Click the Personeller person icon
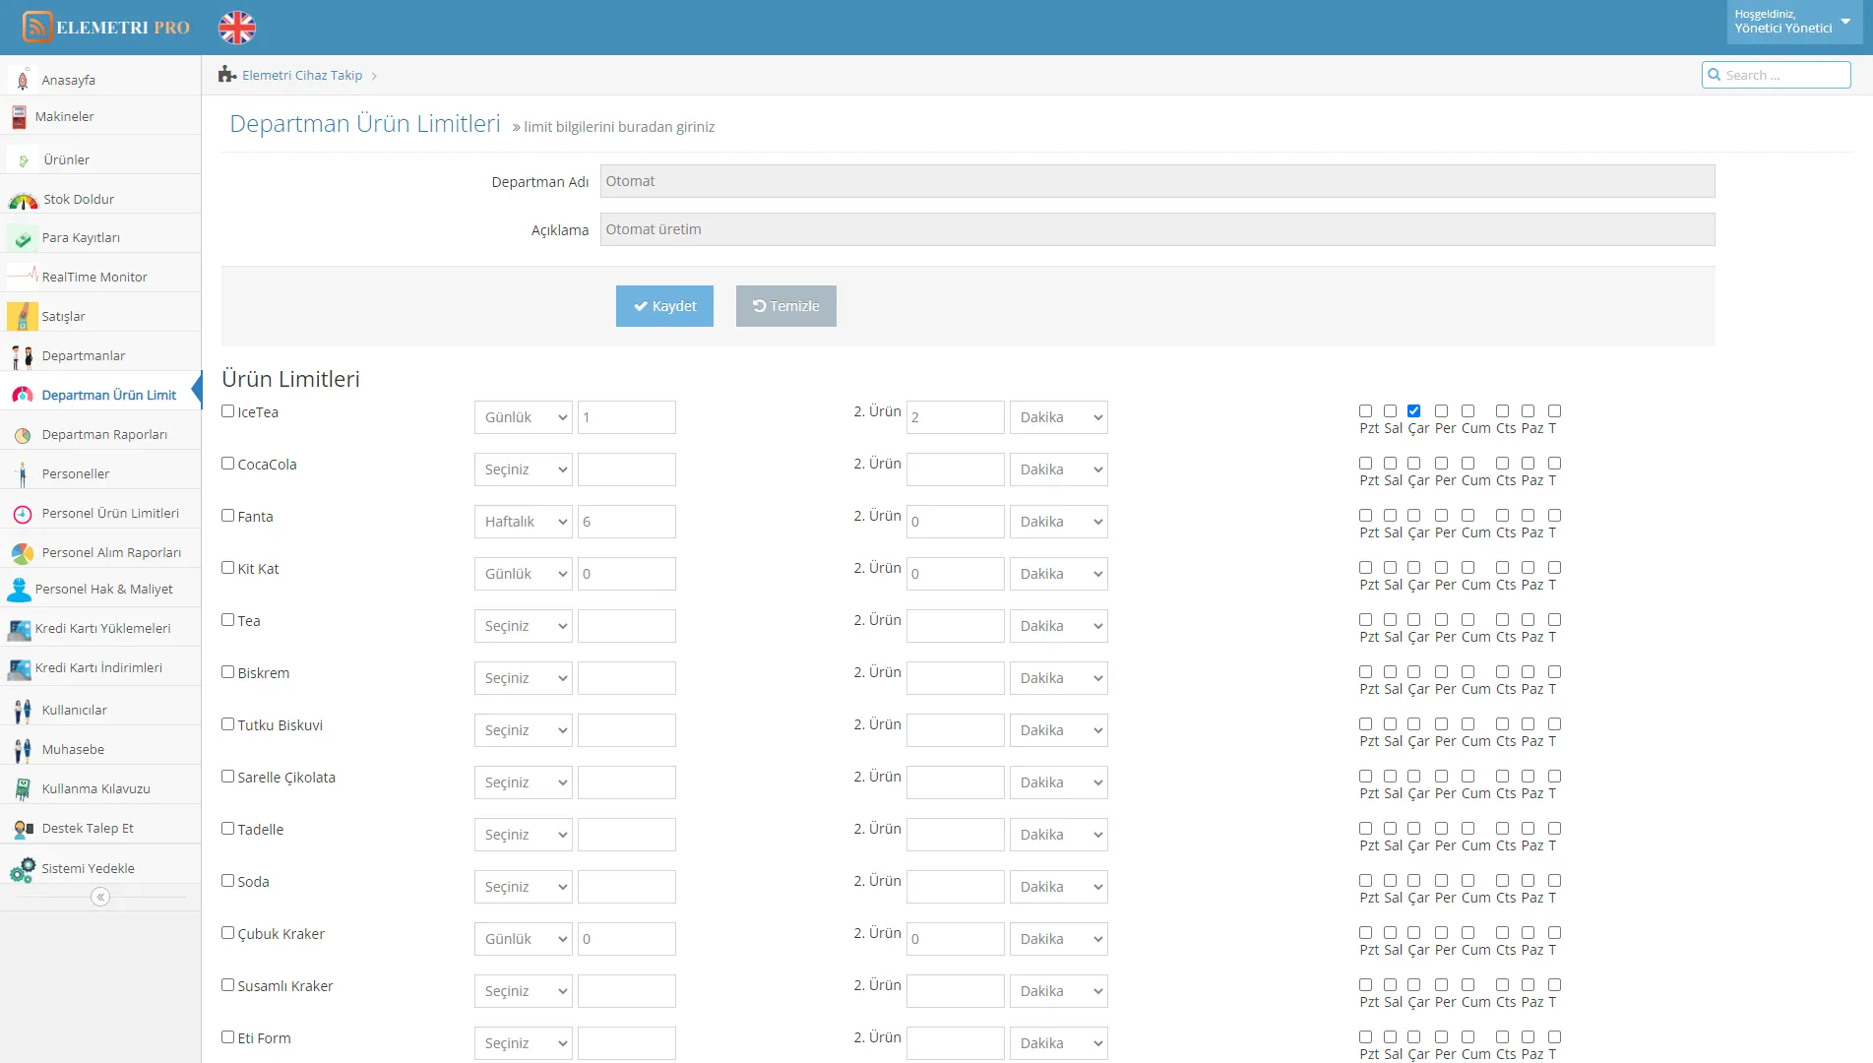The height and width of the screenshot is (1063, 1873). [23, 474]
